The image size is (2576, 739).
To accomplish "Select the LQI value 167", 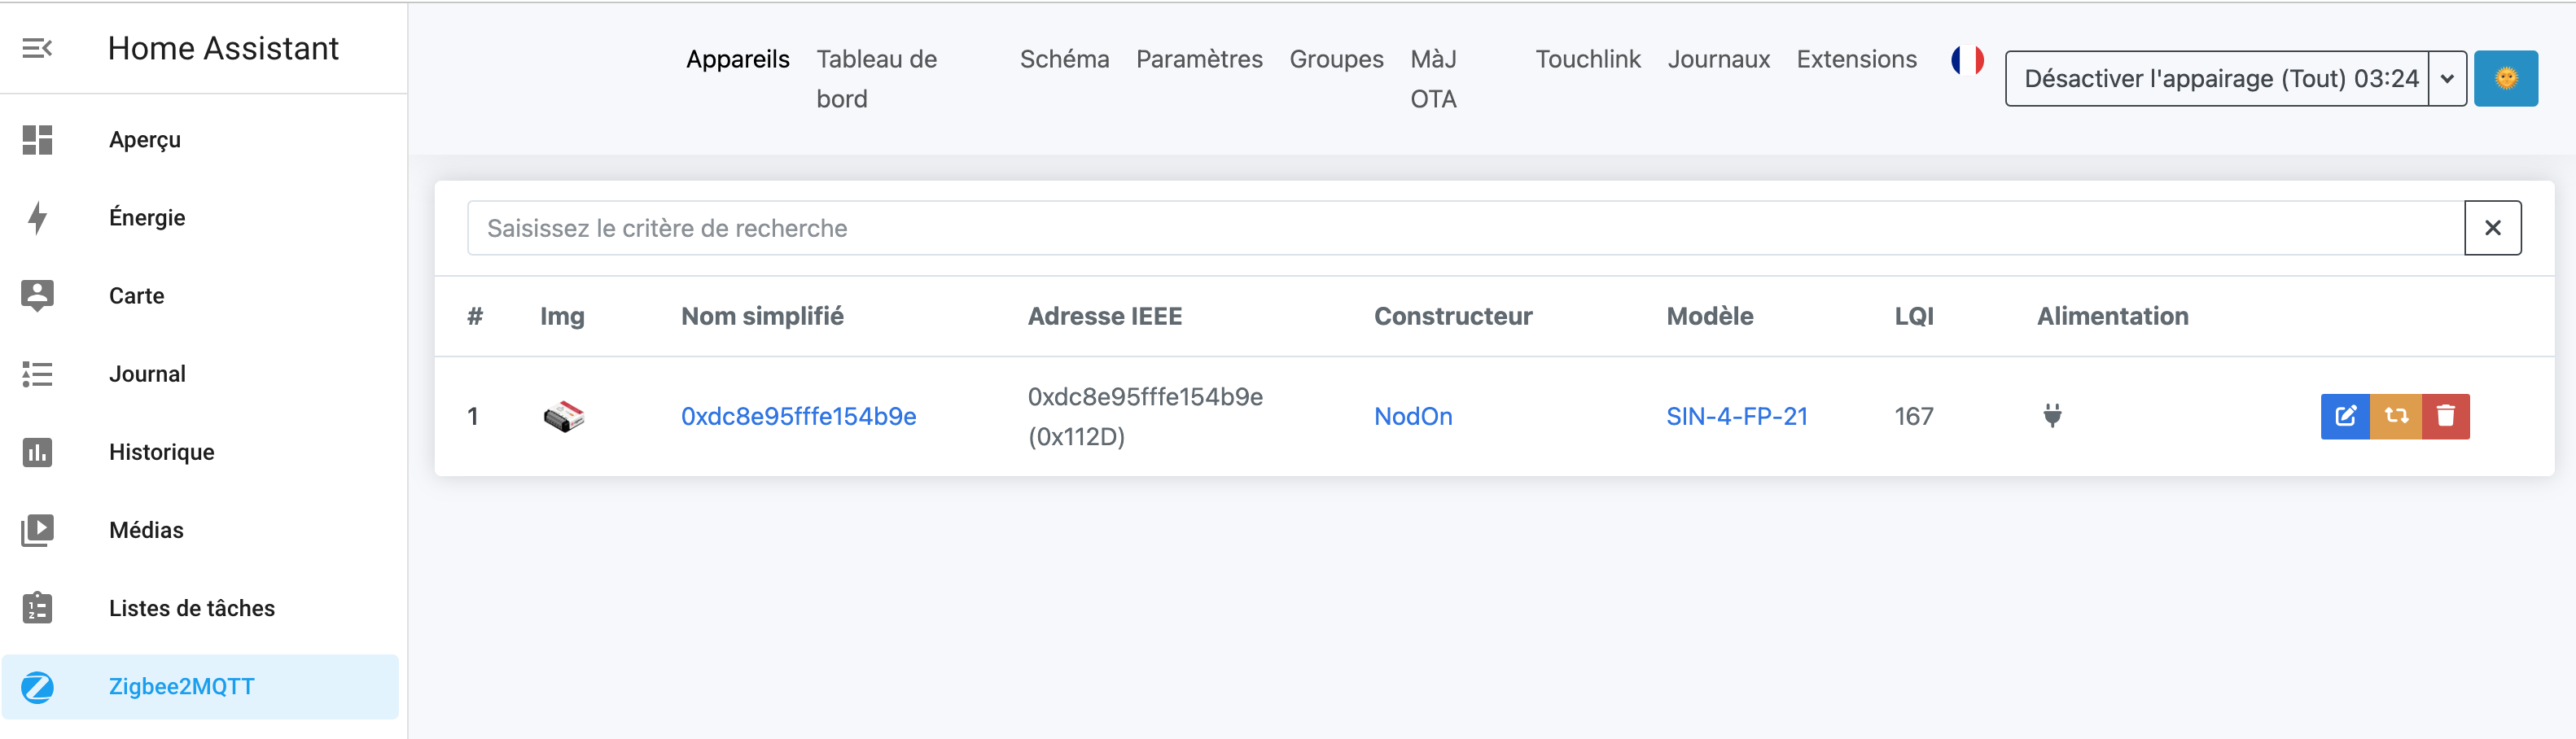I will (1913, 416).
